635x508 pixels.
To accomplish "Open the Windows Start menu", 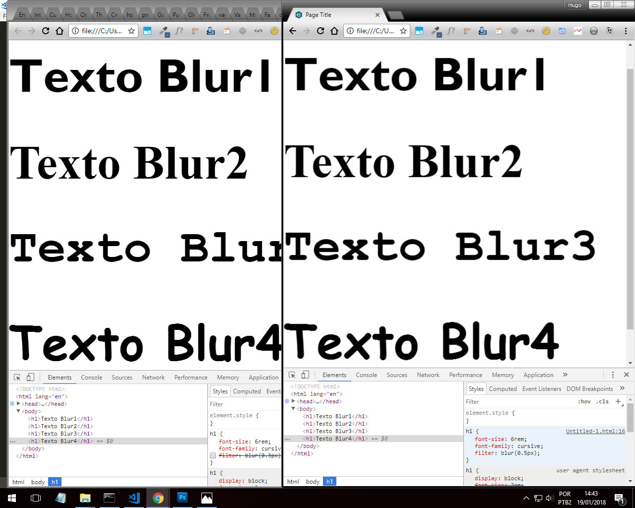I will pos(12,498).
